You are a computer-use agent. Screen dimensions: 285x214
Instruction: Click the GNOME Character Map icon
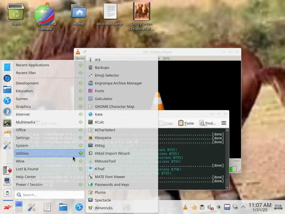click(x=90, y=106)
